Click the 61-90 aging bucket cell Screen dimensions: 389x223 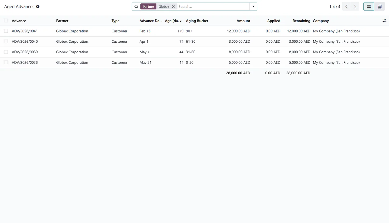tap(191, 42)
